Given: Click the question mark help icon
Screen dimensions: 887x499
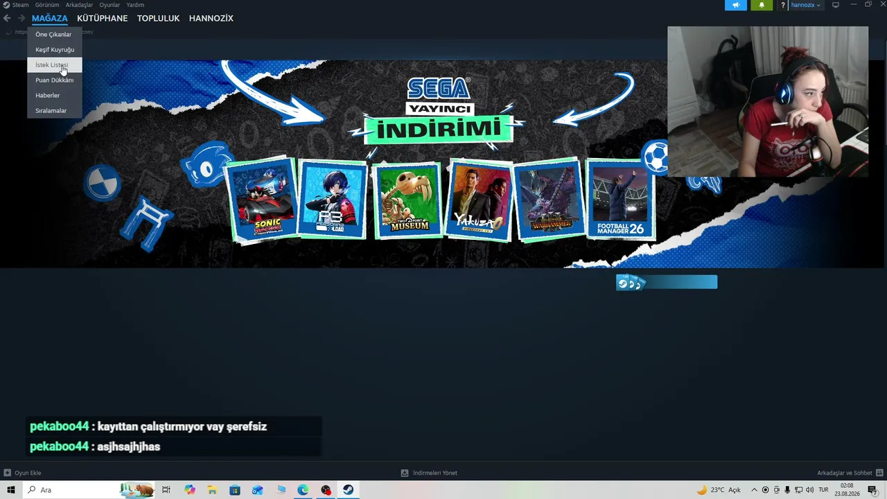Looking at the screenshot, I should coord(783,5).
